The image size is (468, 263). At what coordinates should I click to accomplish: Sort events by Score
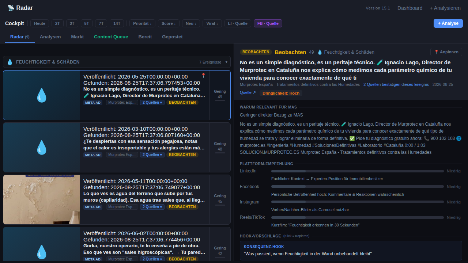(x=169, y=23)
